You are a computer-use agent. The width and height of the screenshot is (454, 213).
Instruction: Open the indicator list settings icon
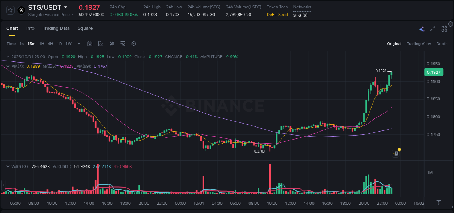[122, 44]
